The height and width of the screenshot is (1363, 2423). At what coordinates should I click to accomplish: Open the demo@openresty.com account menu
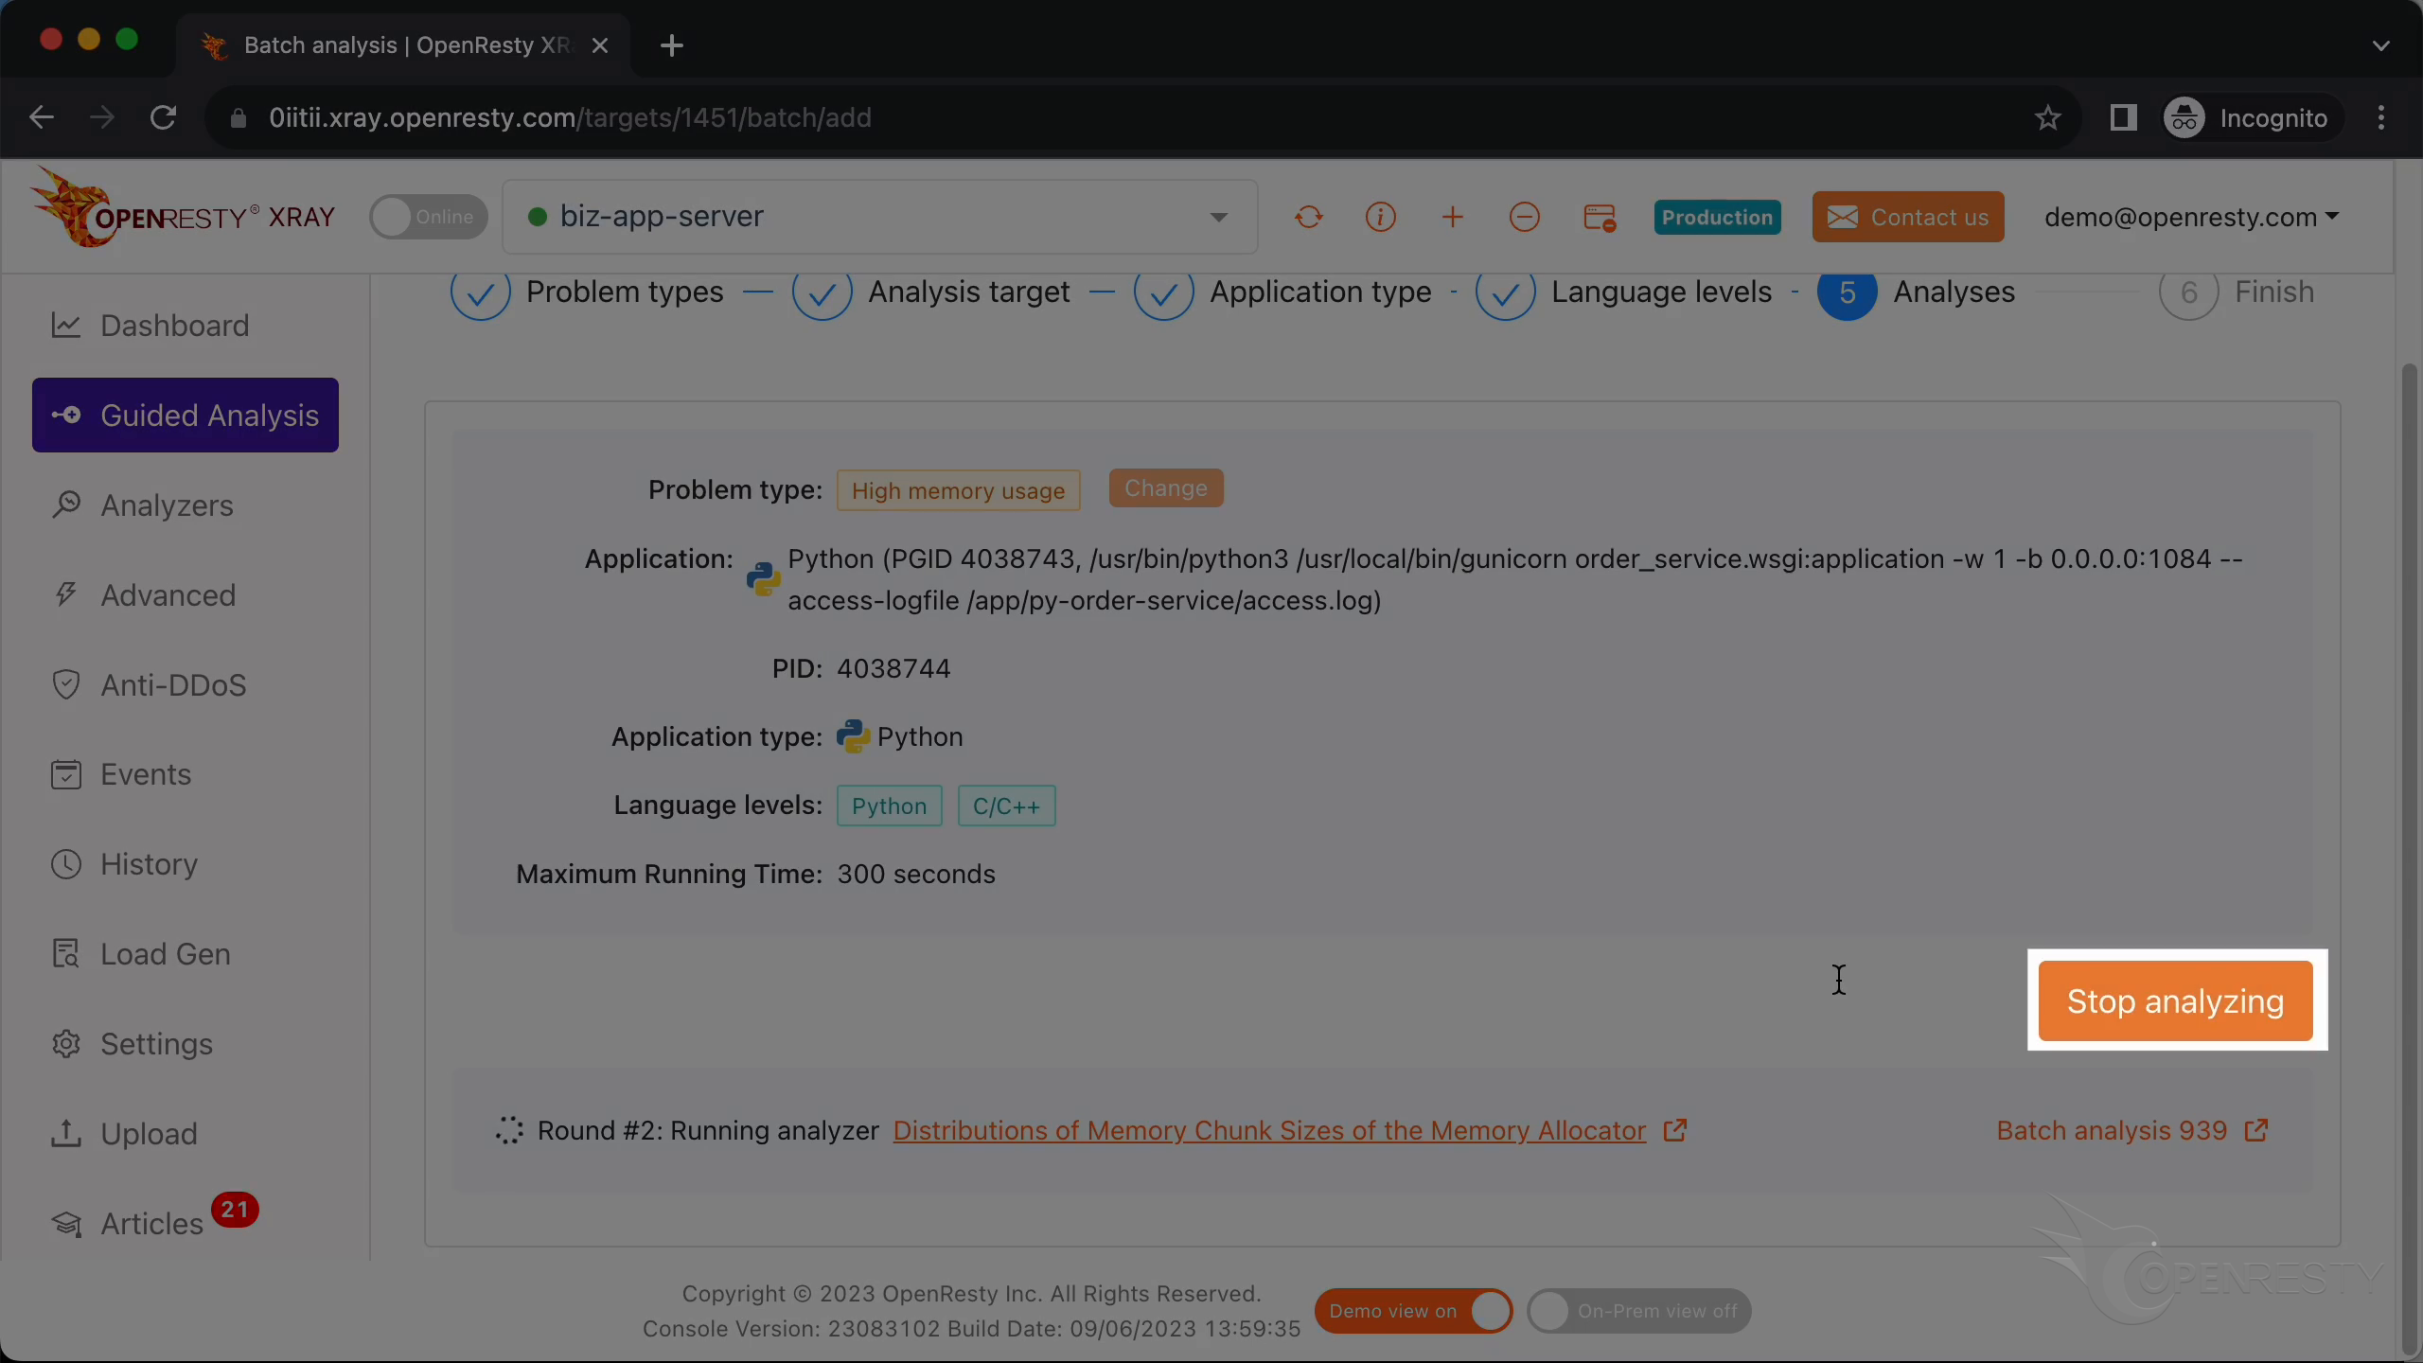2190,217
